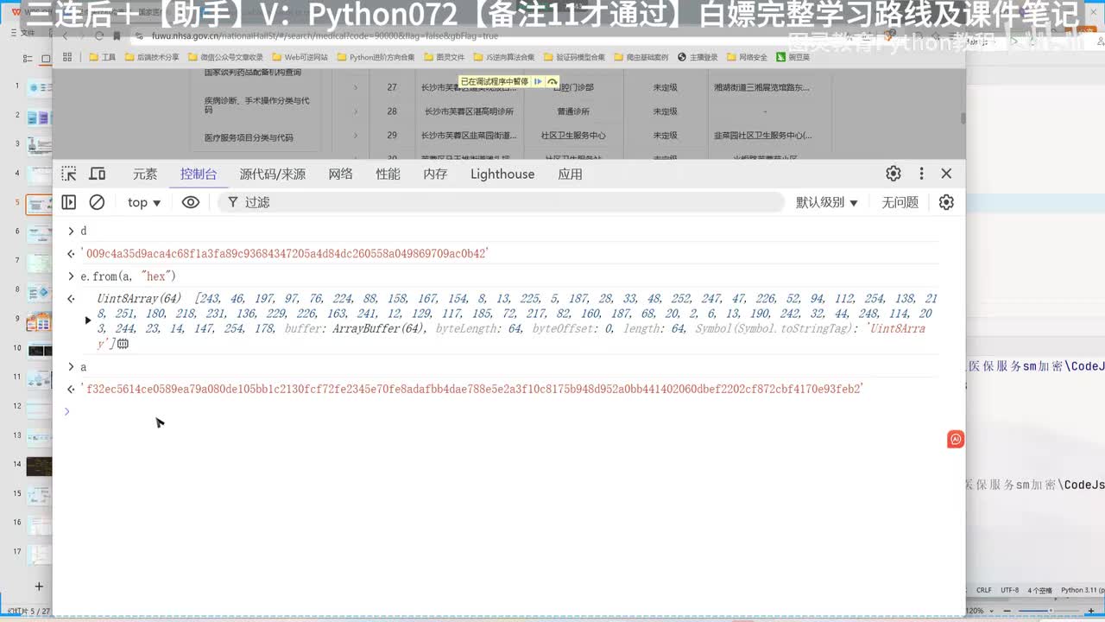Open the 后端技术分享 bookmark folder
The height and width of the screenshot is (622, 1105).
pos(152,57)
